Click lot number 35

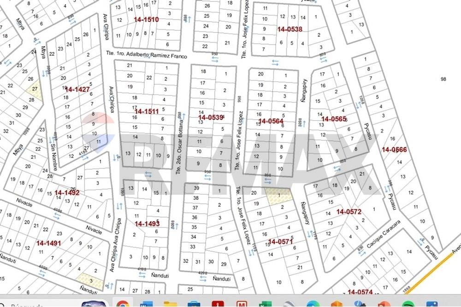194,227
